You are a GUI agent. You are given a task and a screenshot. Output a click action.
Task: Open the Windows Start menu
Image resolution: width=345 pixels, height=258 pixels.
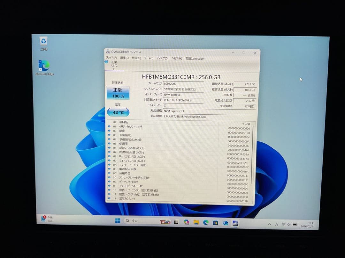(118, 221)
